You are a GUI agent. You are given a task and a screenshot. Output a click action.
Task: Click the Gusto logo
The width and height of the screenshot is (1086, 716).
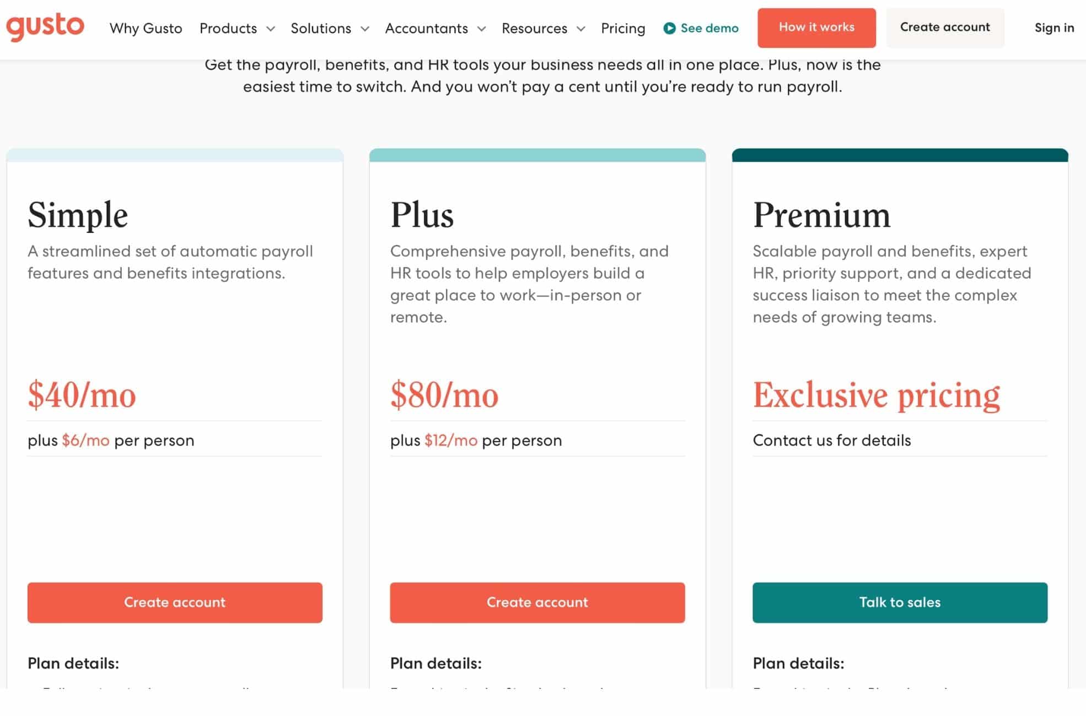pos(46,26)
